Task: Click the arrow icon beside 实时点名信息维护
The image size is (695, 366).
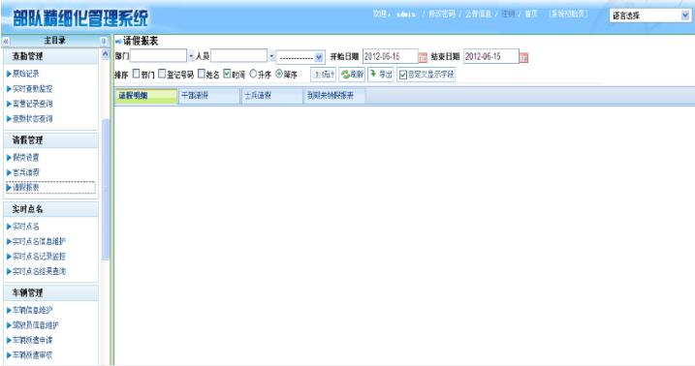Action: 9,242
